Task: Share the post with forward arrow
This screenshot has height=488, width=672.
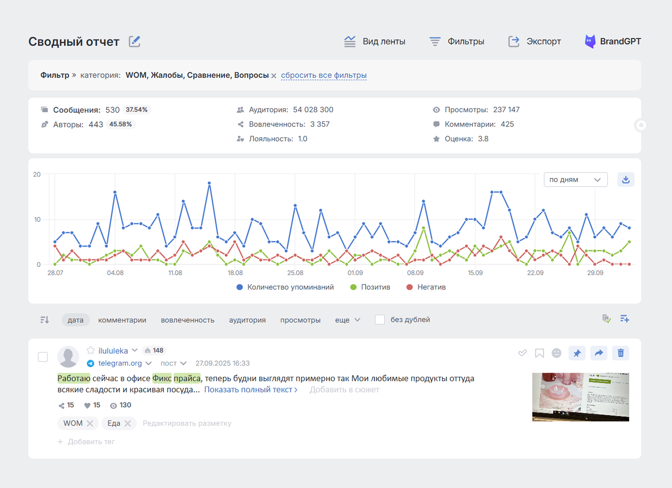Action: (599, 353)
